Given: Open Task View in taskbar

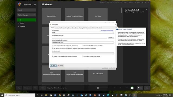Looking at the screenshot, I should click(42, 95).
